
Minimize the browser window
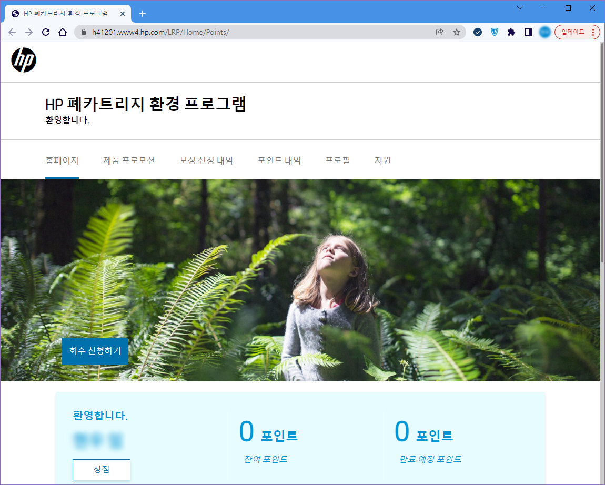pyautogui.click(x=544, y=8)
